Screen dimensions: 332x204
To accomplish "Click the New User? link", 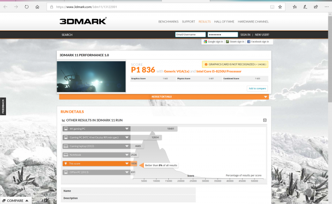I will pyautogui.click(x=262, y=35).
